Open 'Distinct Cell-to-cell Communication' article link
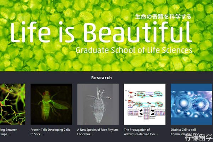This screenshot has width=213, height=142. coord(185,132)
